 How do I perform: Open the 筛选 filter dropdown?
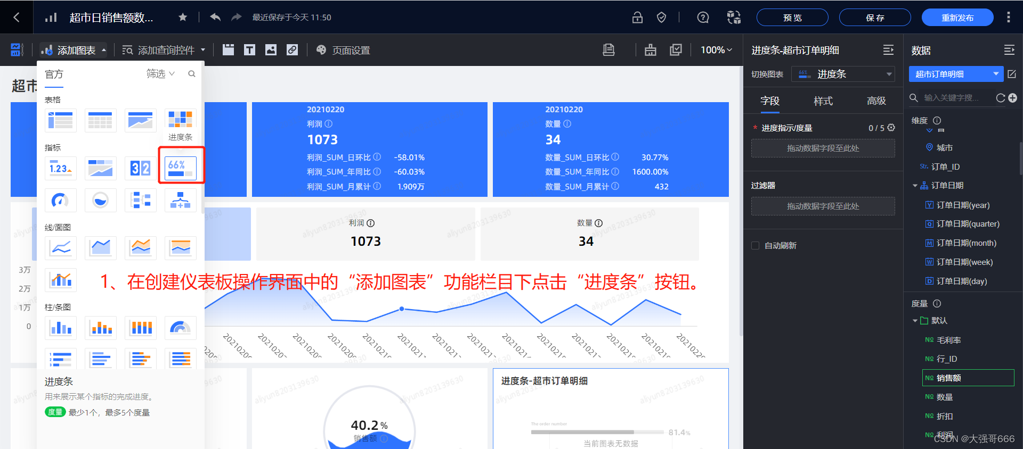160,73
